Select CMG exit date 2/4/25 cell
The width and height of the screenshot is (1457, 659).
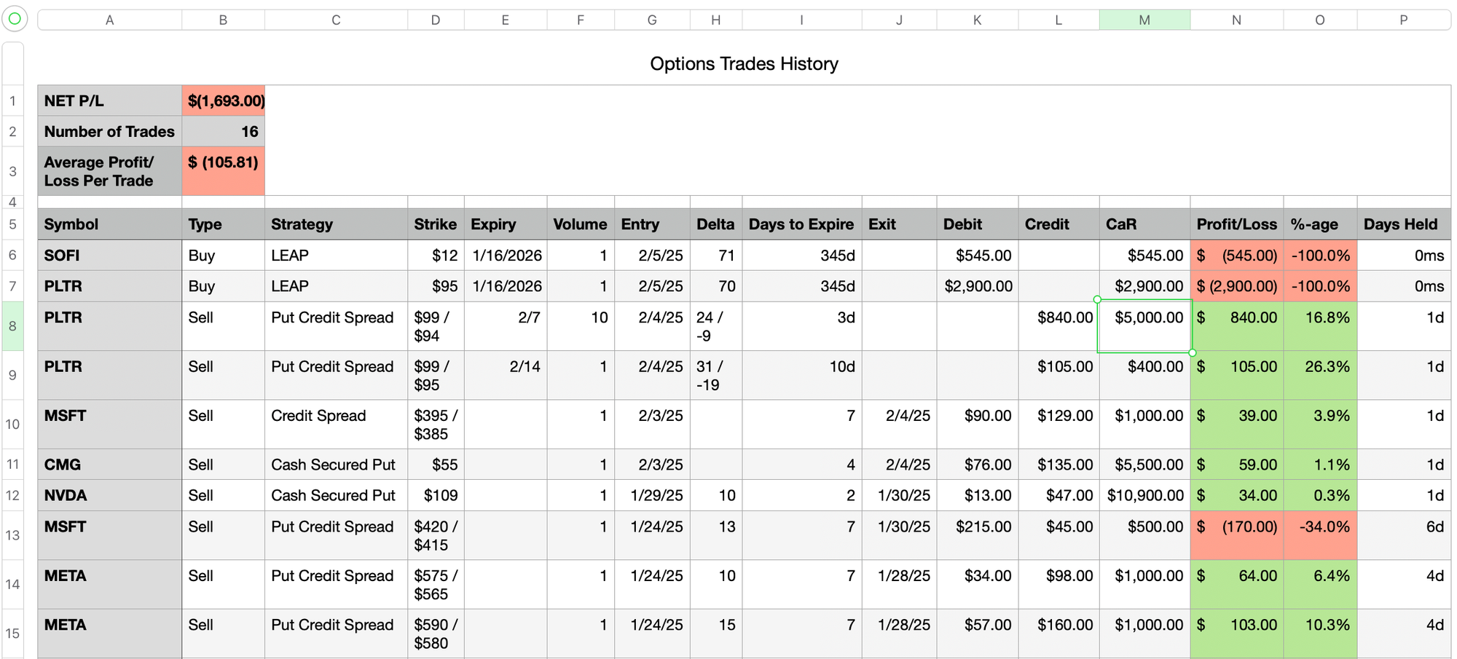[899, 465]
